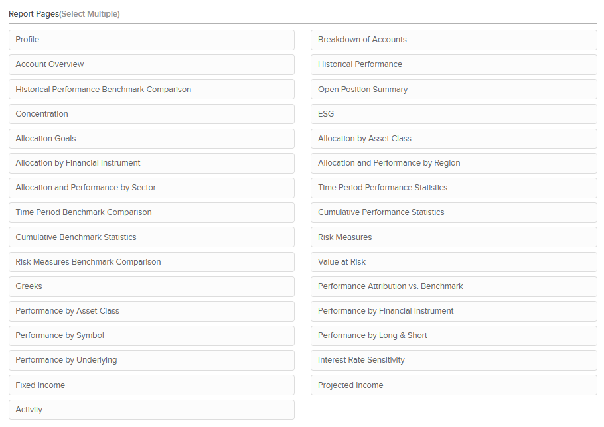
Task: Select Cumulative Performance Statistics page
Action: (x=453, y=212)
